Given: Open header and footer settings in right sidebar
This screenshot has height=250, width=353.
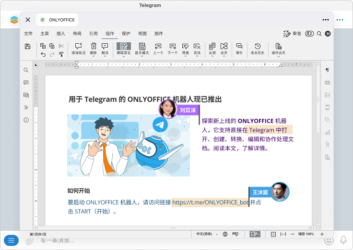Looking at the screenshot, I should [327, 107].
